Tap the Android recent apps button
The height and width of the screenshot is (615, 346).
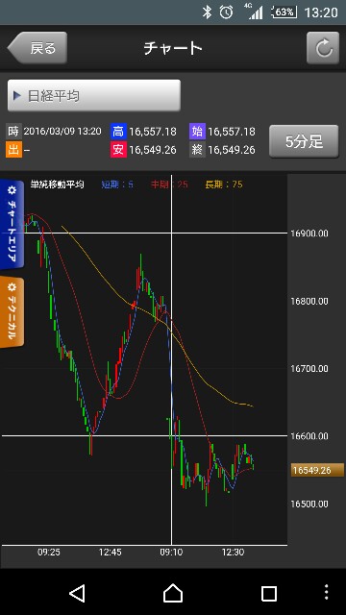(x=269, y=594)
